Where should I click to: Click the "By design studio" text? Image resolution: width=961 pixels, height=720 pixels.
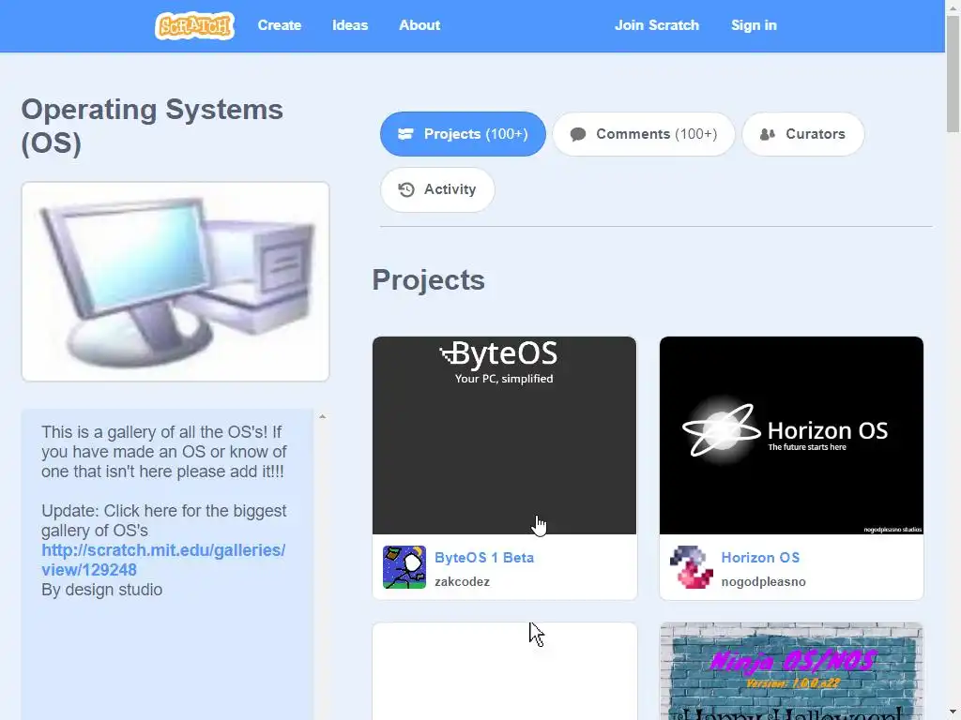pyautogui.click(x=101, y=590)
